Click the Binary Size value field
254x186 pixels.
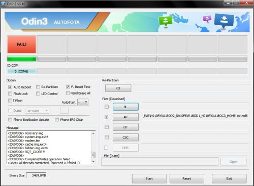pyautogui.click(x=36, y=175)
